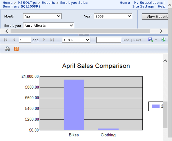Go to next report page
Image resolution: width=172 pixels, height=141 pixels.
point(44,40)
